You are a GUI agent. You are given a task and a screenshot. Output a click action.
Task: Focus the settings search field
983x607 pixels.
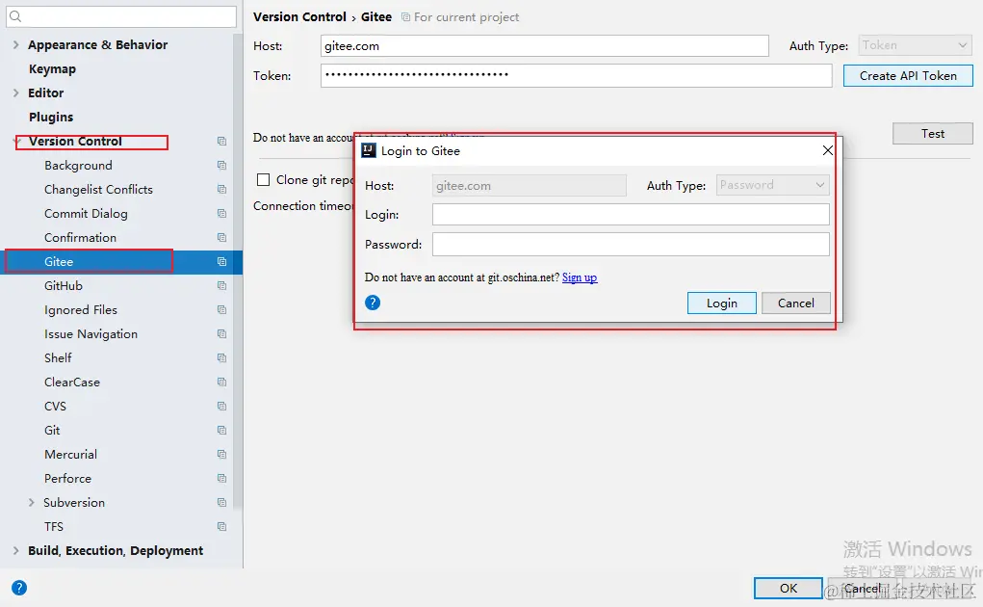[121, 17]
